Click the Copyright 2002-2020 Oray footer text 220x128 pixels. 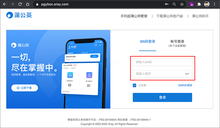click(x=109, y=124)
